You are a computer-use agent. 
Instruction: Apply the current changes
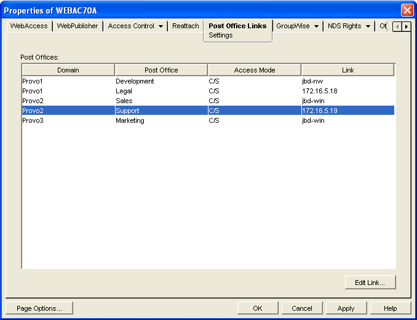tap(346, 308)
